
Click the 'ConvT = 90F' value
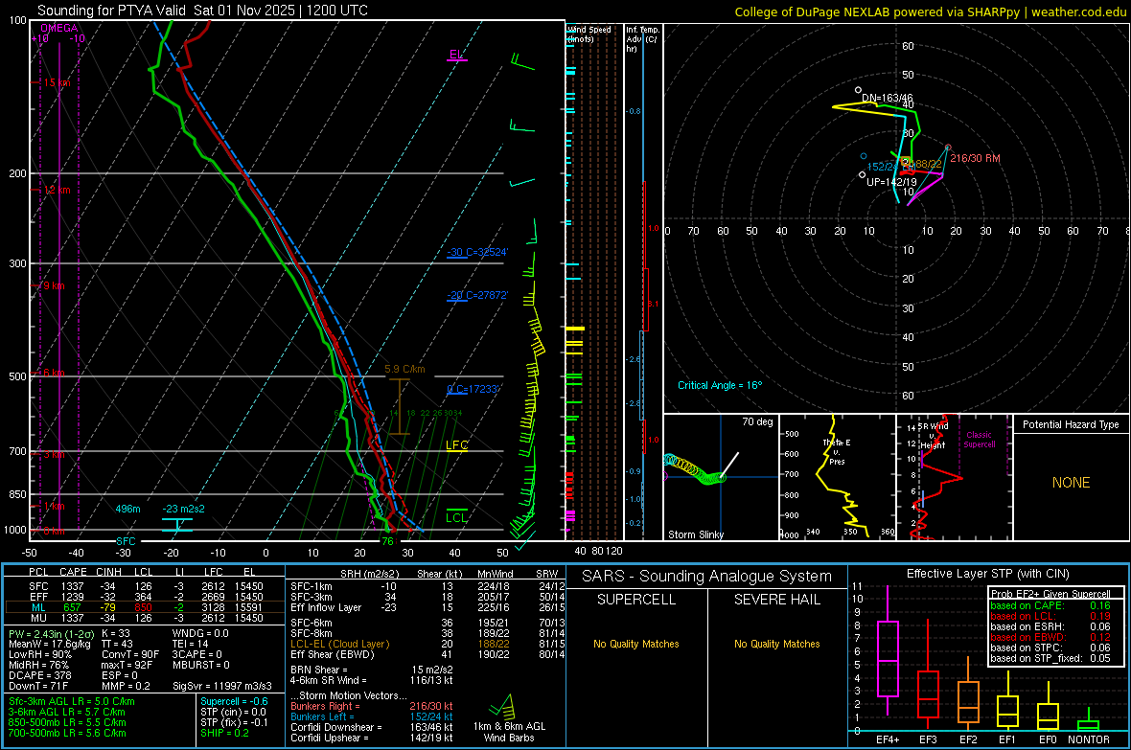point(129,655)
